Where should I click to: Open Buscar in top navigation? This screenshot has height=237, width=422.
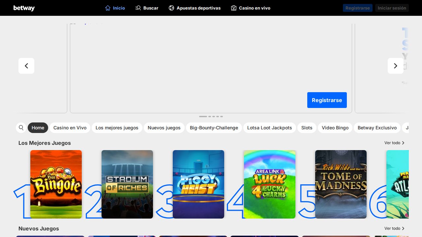tap(147, 8)
